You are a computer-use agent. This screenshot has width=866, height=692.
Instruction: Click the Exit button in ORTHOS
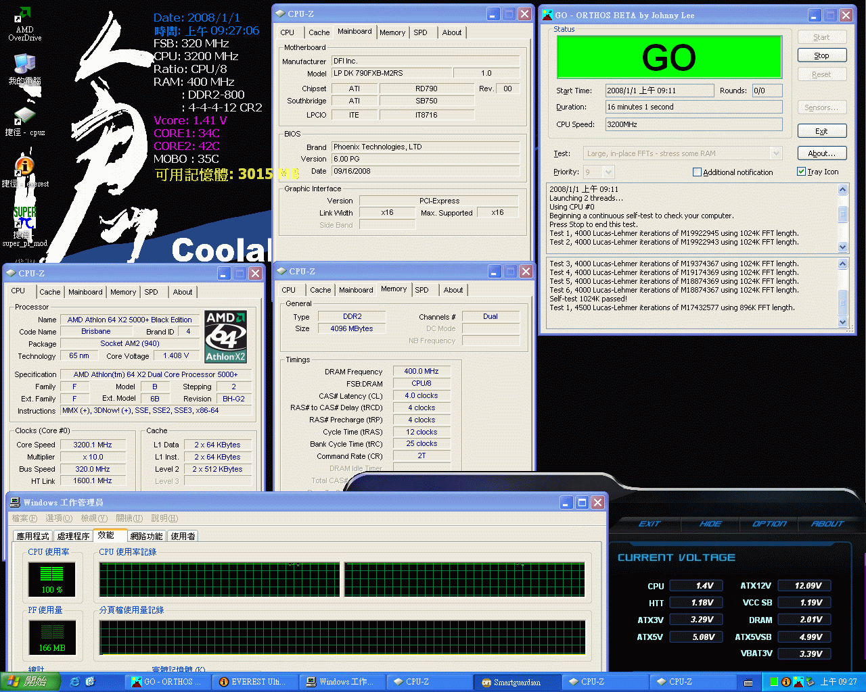821,131
